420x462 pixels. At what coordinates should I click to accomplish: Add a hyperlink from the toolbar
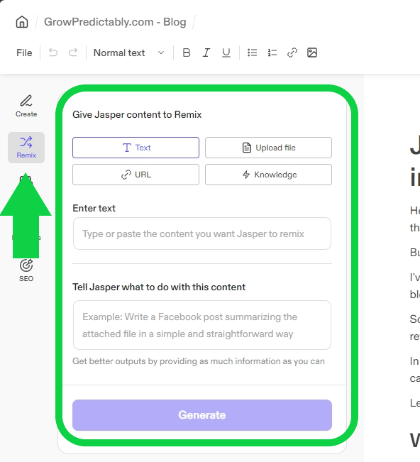click(x=292, y=53)
